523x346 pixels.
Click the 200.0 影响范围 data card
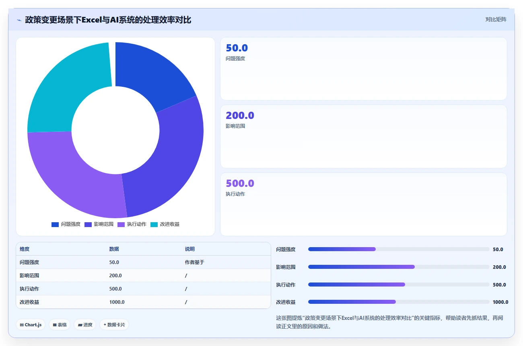point(364,136)
